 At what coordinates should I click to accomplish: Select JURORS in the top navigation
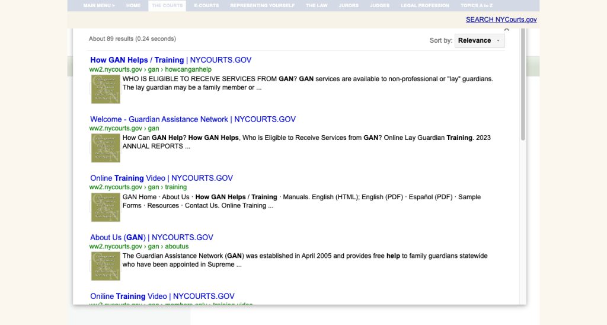(349, 5)
